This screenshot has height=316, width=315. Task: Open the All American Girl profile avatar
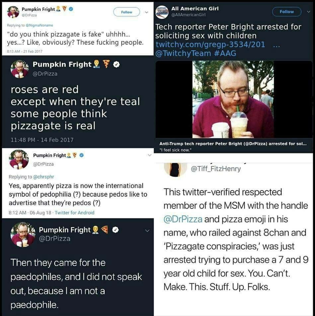coord(162,11)
